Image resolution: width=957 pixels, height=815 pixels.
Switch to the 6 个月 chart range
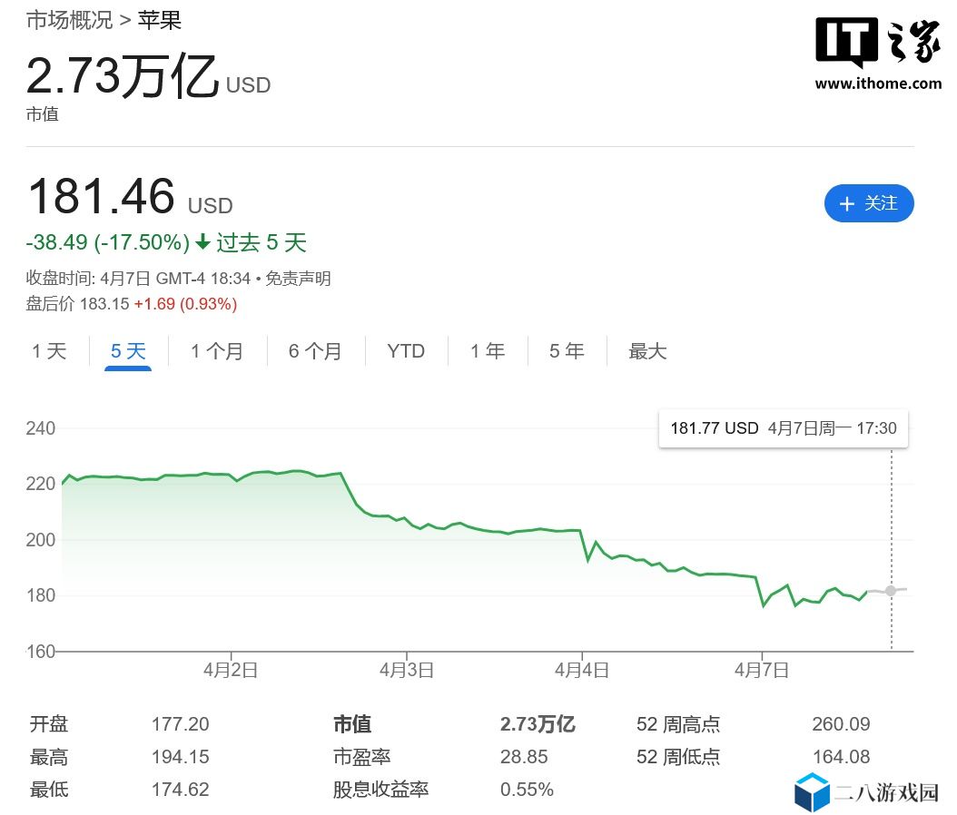pos(315,351)
